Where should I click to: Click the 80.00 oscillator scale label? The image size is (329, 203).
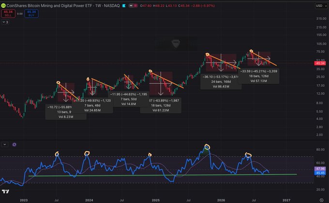[320, 149]
